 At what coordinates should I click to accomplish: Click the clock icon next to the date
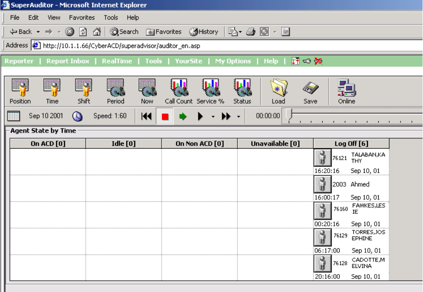click(x=77, y=116)
